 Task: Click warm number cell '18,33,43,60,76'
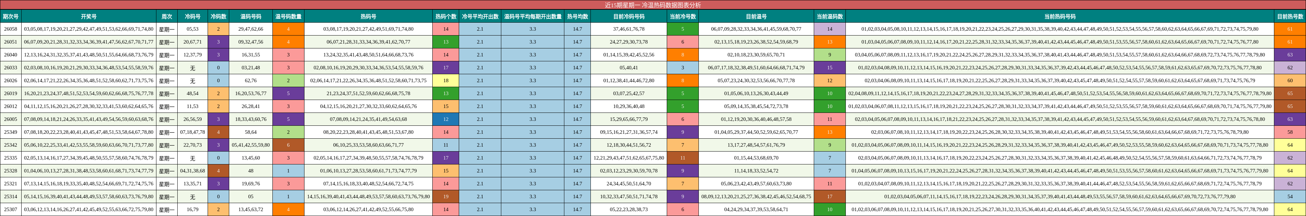251,119
